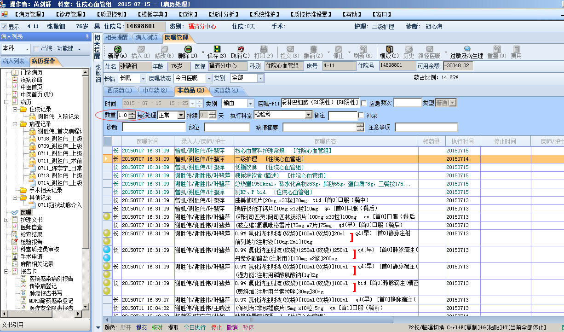Open 门诊病历 in the tree
The width and height of the screenshot is (564, 332).
point(31,72)
